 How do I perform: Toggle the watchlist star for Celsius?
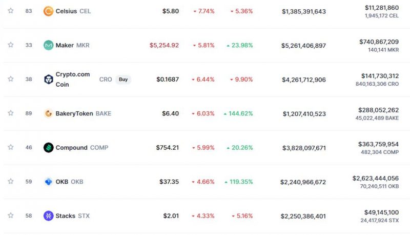click(10, 11)
